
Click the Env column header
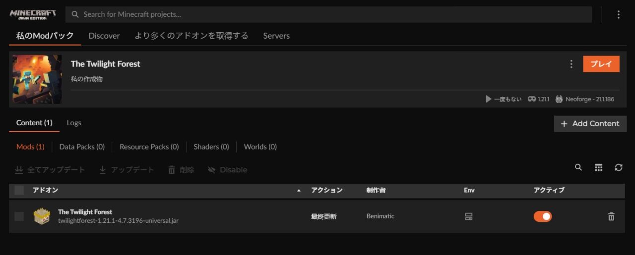coord(469,190)
